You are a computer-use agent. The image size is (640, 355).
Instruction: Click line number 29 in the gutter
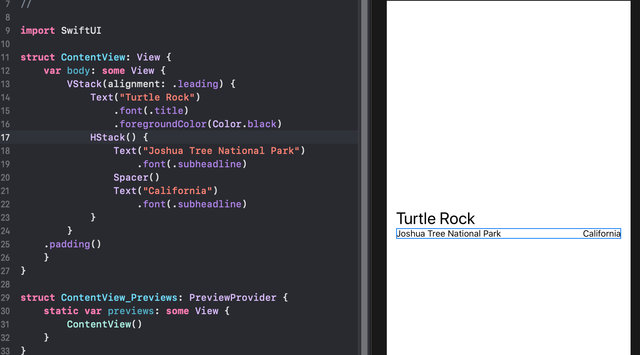5,298
